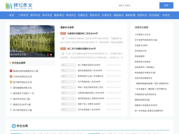Image resolution: width=179 pixels, height=134 pixels.
Task: Open the article 游记作文范文三篇
Action: [x=21, y=99]
